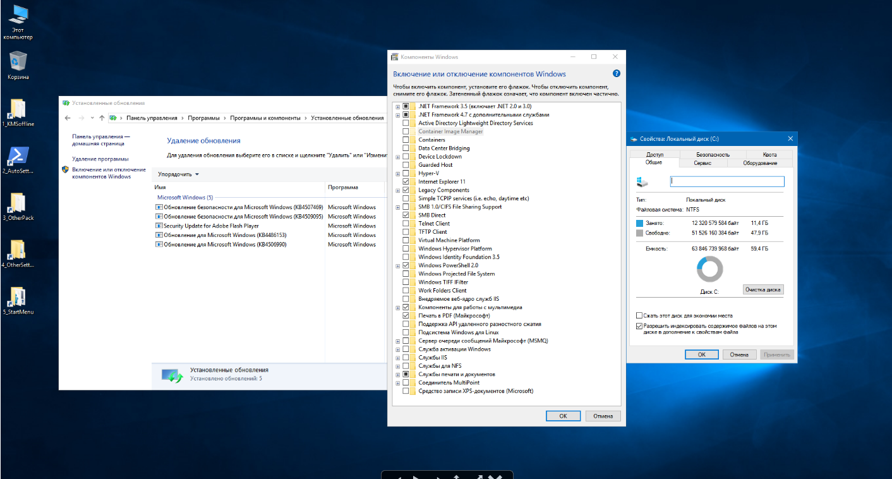The image size is (892, 479).
Task: Expand the .NET Framework 3.5 node
Action: coord(398,107)
